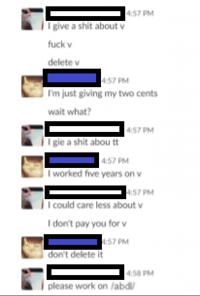Select the 'wait what?' message
This screenshot has width=200, height=296.
tap(69, 112)
